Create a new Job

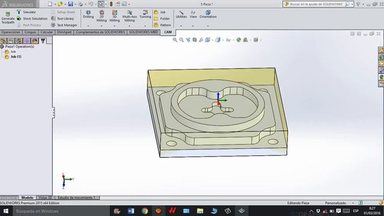point(160,12)
